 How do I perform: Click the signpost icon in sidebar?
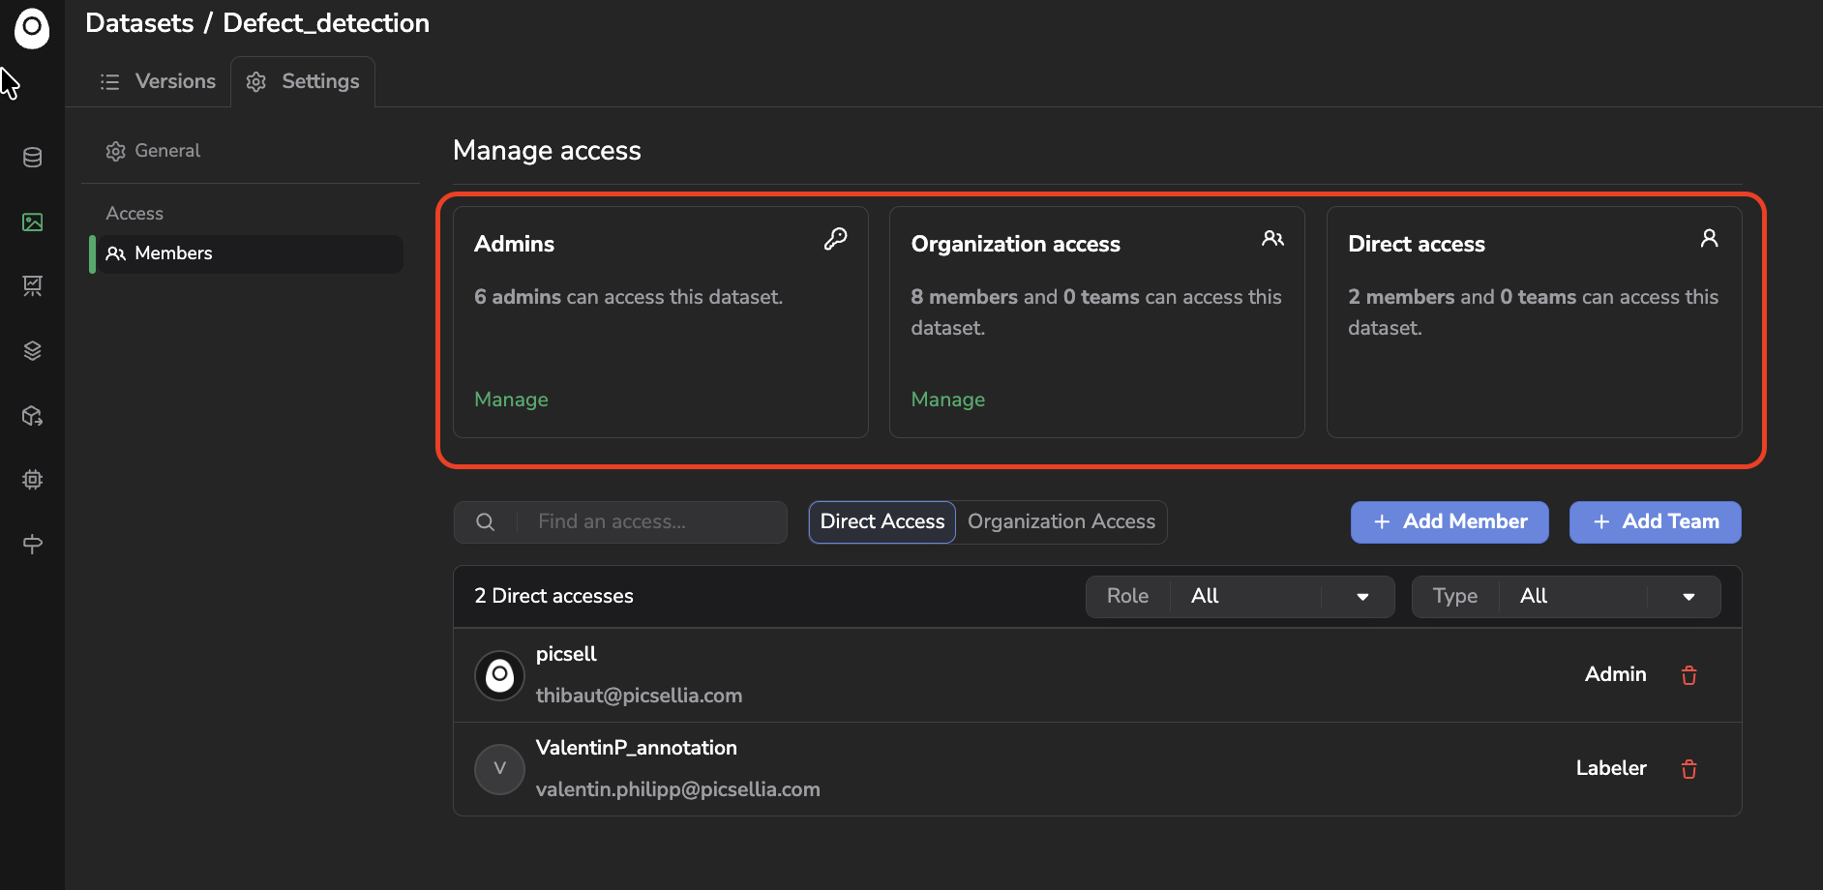[x=32, y=544]
